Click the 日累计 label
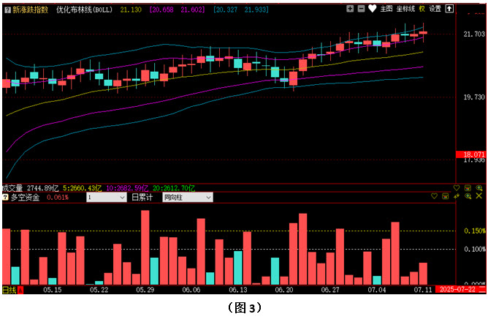The height and width of the screenshot is (325, 488). click(142, 197)
